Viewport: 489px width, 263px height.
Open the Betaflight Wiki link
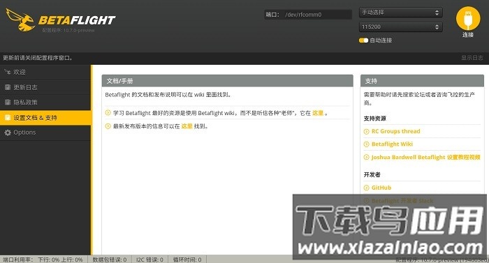pyautogui.click(x=392, y=144)
